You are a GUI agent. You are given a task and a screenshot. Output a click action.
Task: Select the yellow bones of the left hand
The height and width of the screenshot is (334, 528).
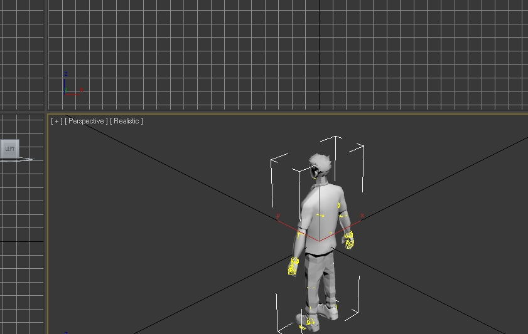pyautogui.click(x=293, y=267)
